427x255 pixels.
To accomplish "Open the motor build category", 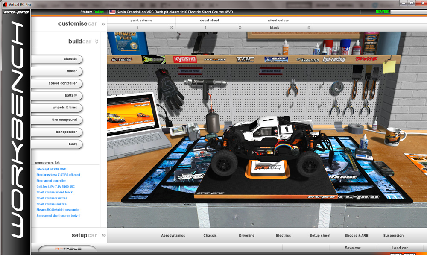I will (57, 71).
